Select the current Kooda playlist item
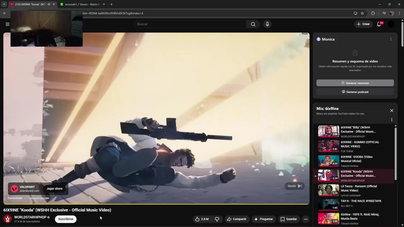 tap(354, 176)
